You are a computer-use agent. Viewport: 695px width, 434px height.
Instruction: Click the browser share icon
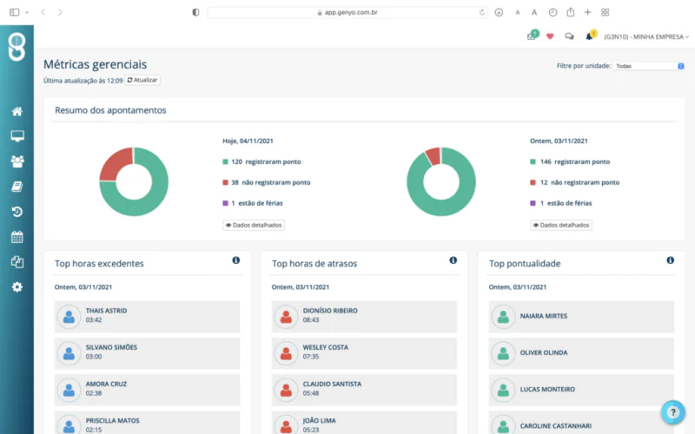(571, 12)
